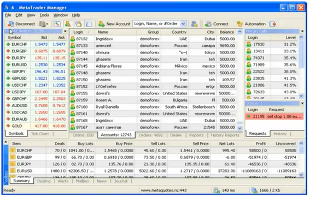Click the user icon for account 87145
The height and width of the screenshot is (197, 309).
pyautogui.click(x=73, y=66)
